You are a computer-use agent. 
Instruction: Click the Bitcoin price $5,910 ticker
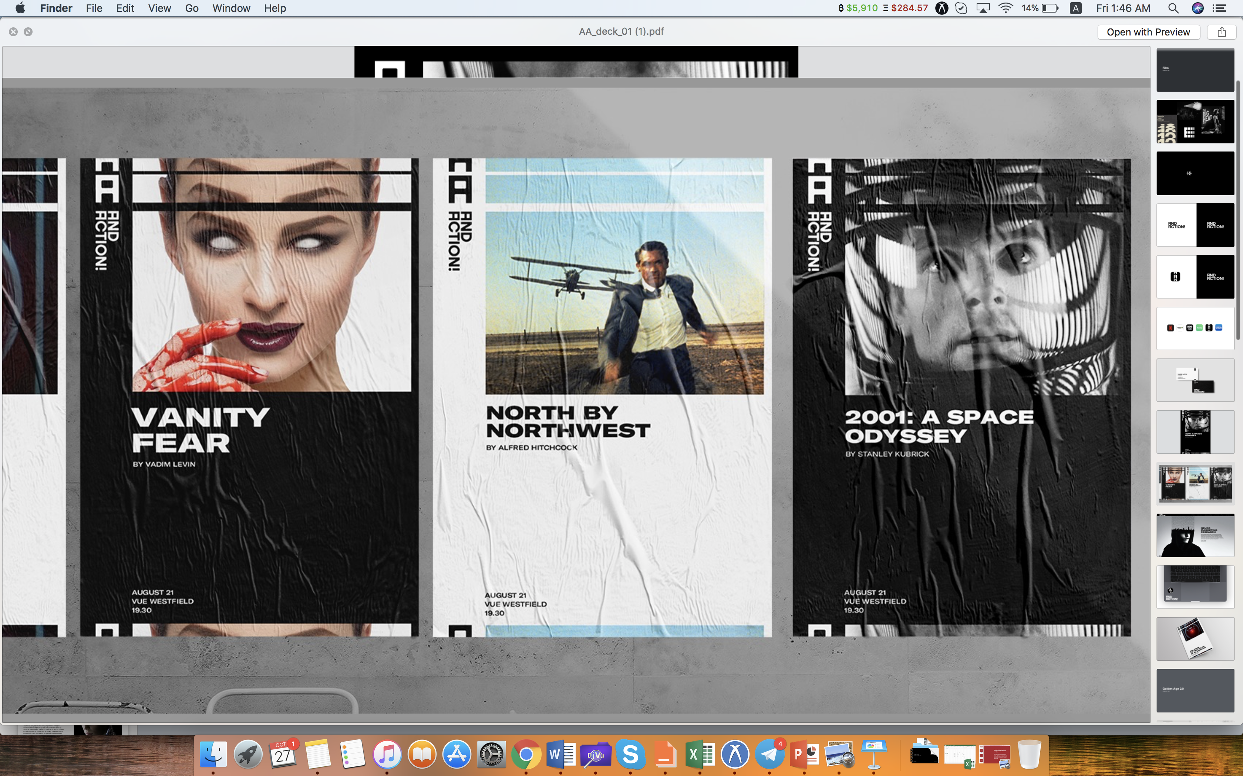[858, 8]
